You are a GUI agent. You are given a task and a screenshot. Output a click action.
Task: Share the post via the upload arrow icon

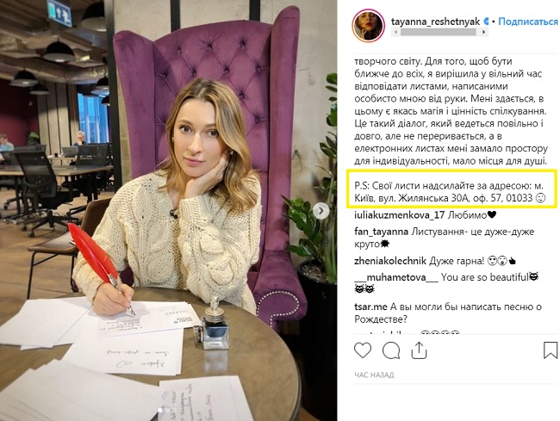coord(419,350)
